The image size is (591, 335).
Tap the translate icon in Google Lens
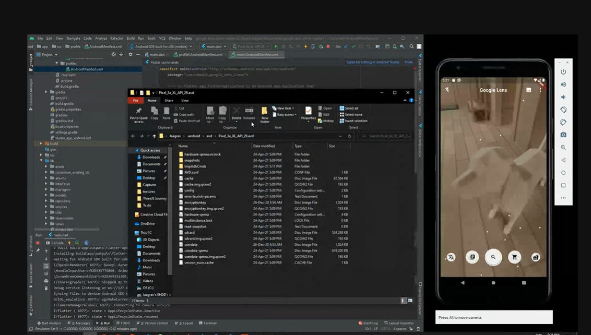pyautogui.click(x=451, y=257)
